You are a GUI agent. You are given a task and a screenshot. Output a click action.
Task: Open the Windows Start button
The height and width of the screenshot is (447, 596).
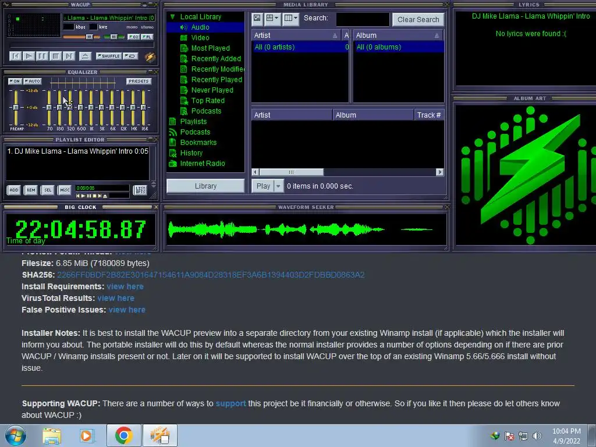[15, 435]
